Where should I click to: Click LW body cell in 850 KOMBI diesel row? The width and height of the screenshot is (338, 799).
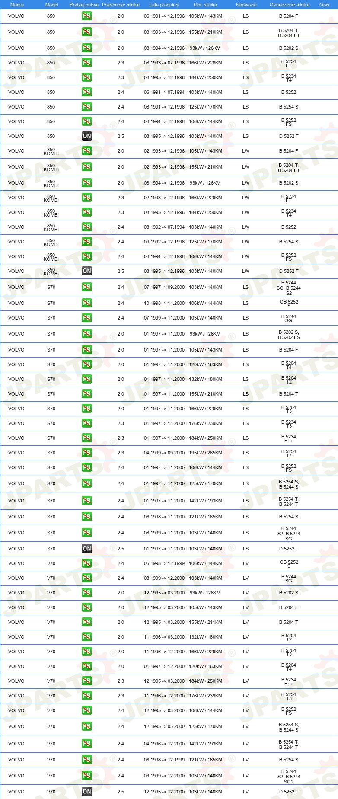pyautogui.click(x=246, y=271)
